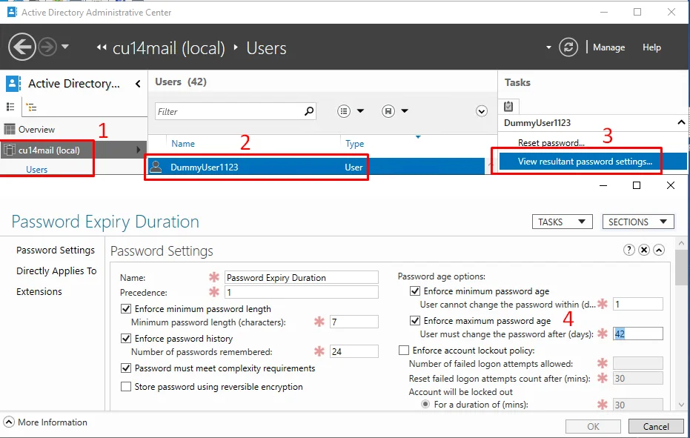The width and height of the screenshot is (690, 438).
Task: Click the forward navigation arrow
Action: 47,47
